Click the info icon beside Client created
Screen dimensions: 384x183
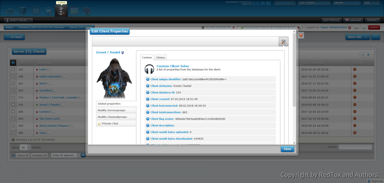coord(148,99)
